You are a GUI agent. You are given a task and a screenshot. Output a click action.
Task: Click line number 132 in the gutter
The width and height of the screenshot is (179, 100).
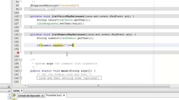[17, 42]
